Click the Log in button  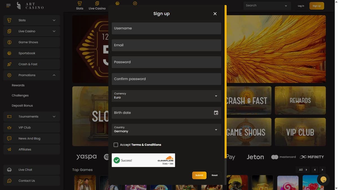coord(301,6)
